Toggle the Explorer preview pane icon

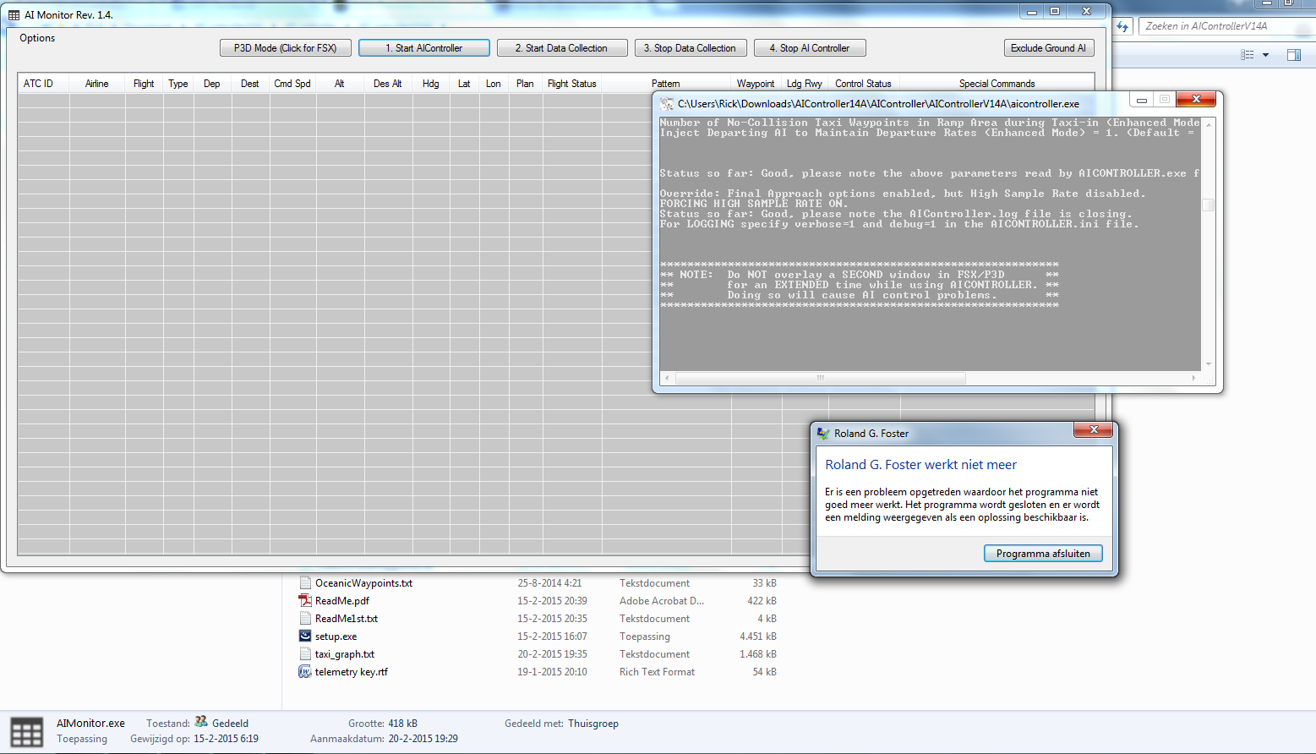point(1294,55)
